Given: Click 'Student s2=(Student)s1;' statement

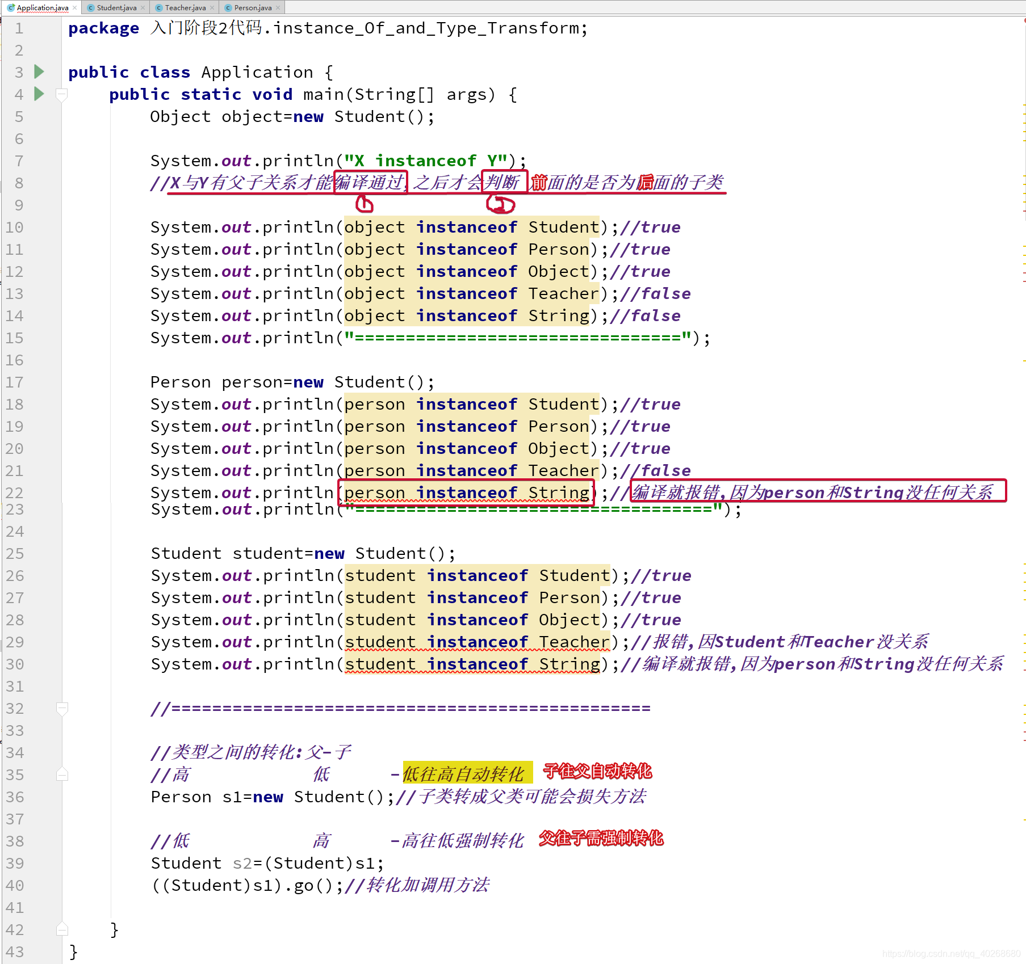Looking at the screenshot, I should point(267,863).
